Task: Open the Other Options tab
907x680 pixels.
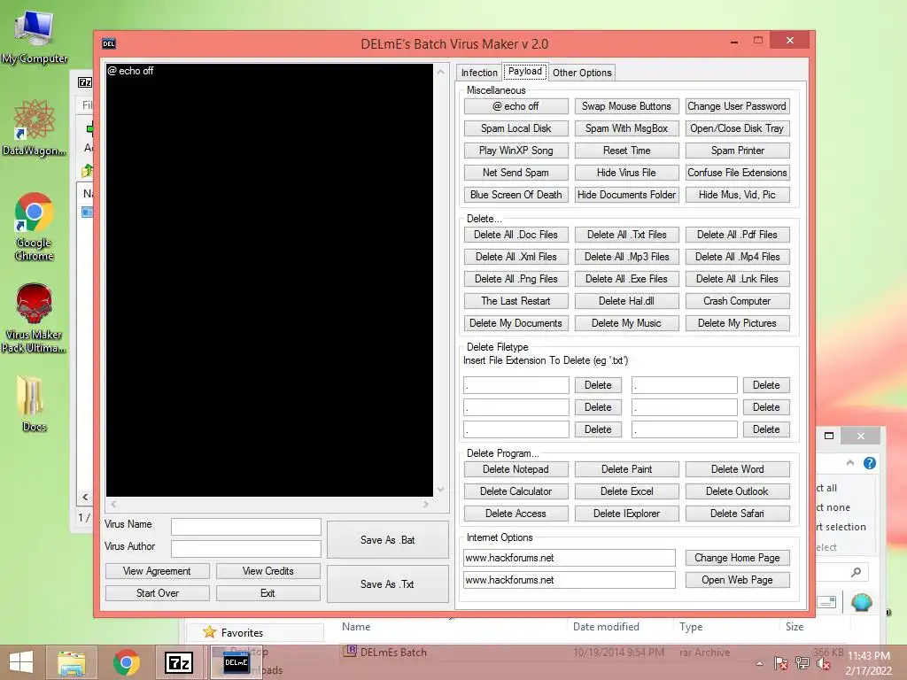Action: (x=582, y=73)
